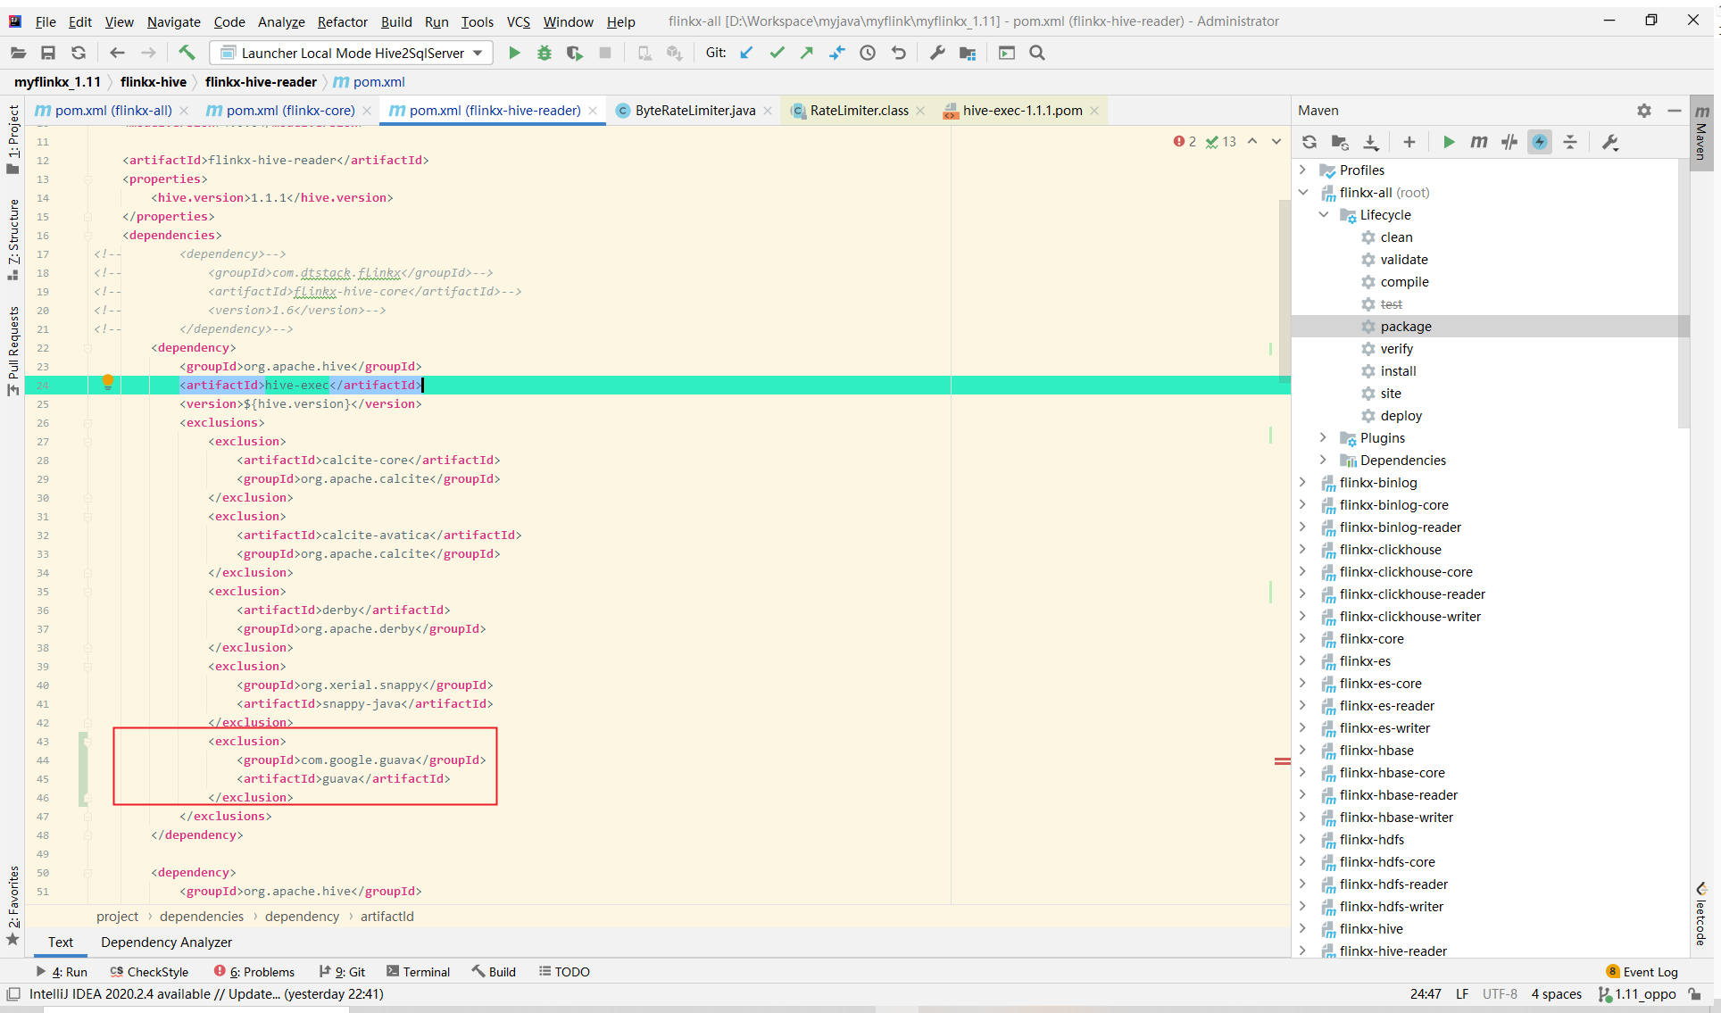This screenshot has height=1013, width=1721.
Task: Expand the flinkx-binlog module
Action: tap(1303, 482)
